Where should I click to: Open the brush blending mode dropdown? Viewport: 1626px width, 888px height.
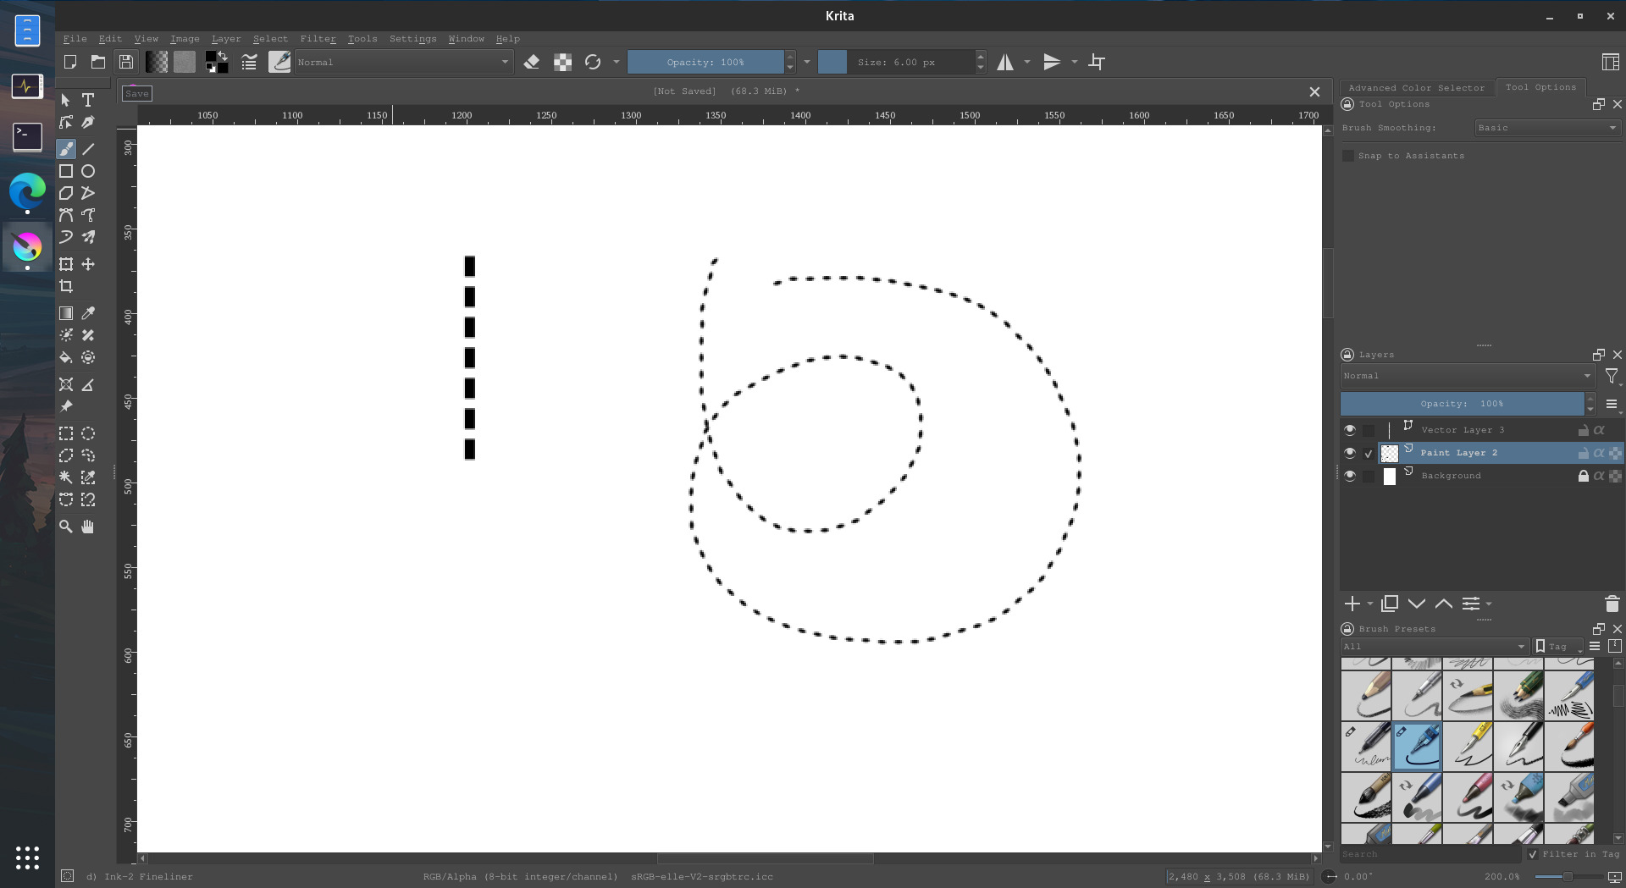403,62
